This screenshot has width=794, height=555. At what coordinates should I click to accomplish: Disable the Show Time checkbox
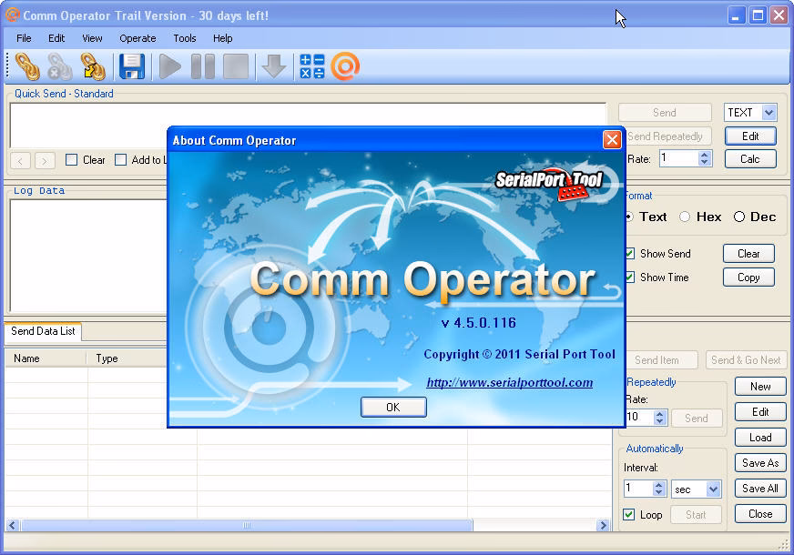(629, 277)
